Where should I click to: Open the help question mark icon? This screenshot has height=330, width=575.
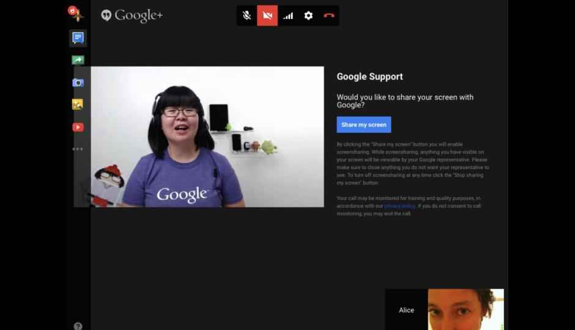(x=78, y=326)
